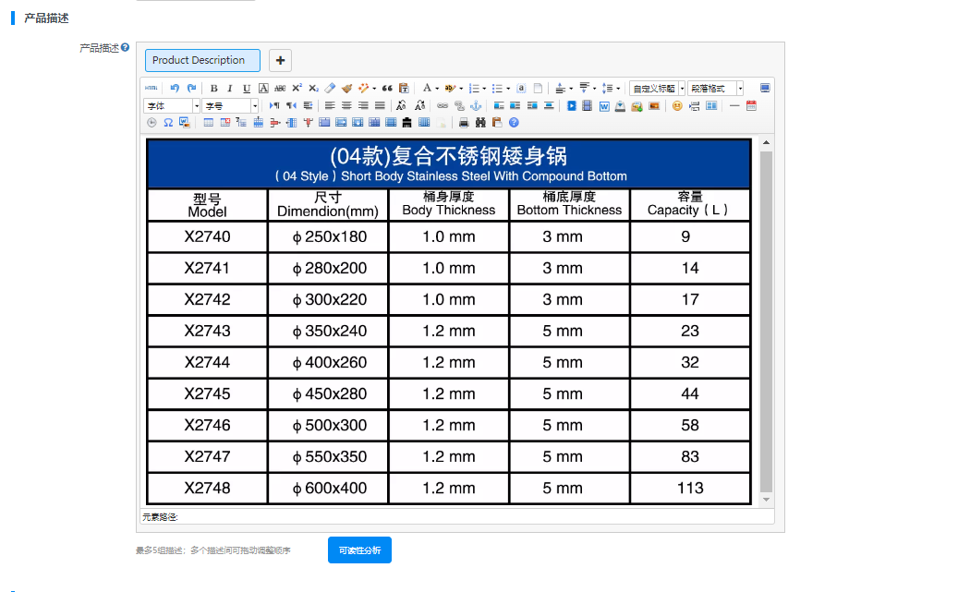Viewport: 958px width, 592px height.
Task: Add a new description tab with plus
Action: [281, 60]
